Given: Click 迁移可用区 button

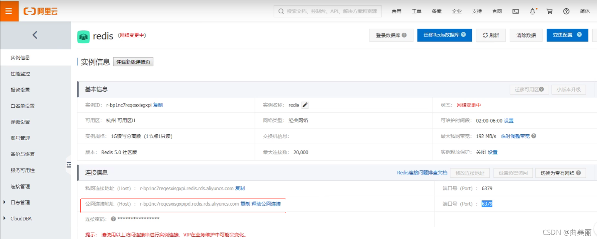Looking at the screenshot, I should tap(529, 89).
